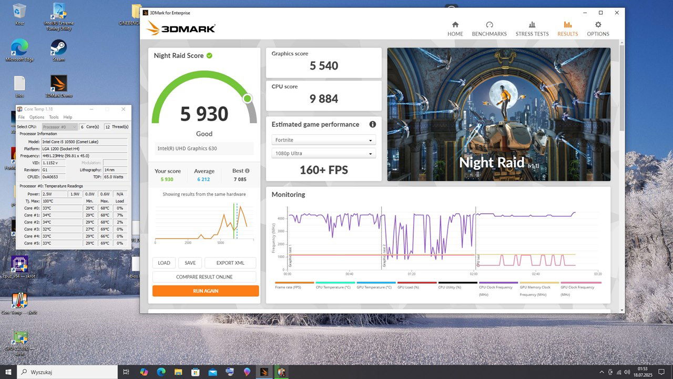Image resolution: width=673 pixels, height=379 pixels.
Task: Open the 1080p Ultra resolution dropdown
Action: 323,153
